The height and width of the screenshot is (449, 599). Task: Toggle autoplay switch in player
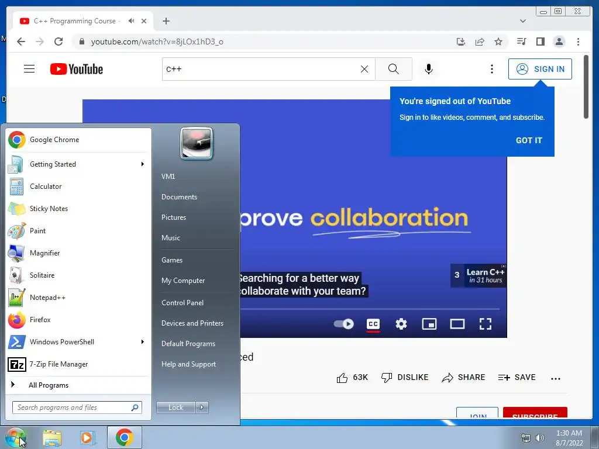pyautogui.click(x=343, y=324)
